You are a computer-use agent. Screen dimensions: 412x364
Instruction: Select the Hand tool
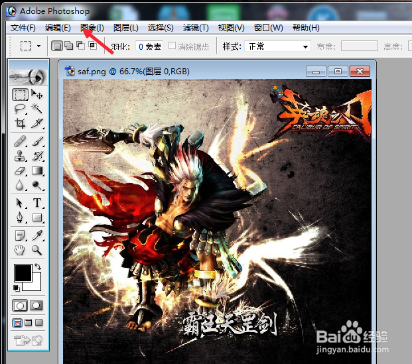20,250
